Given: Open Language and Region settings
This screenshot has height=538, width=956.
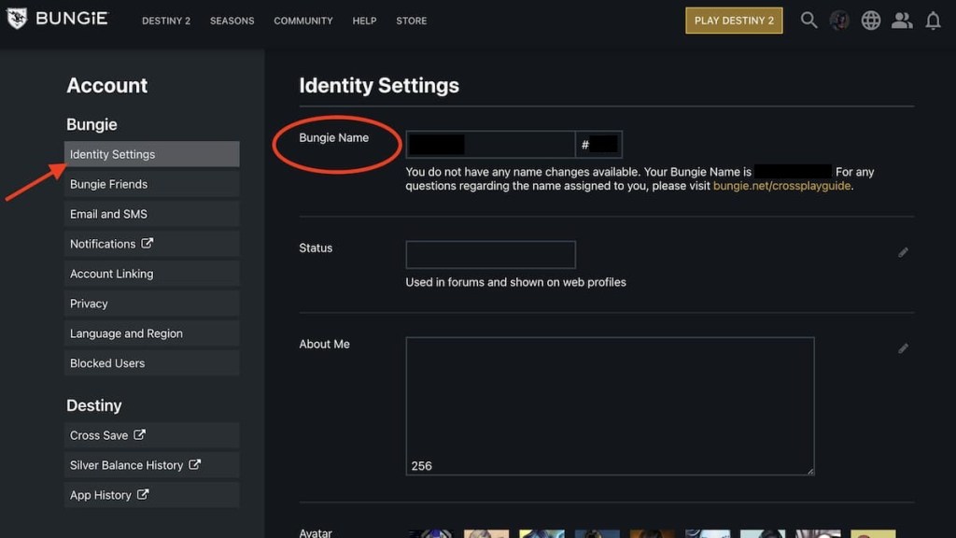Looking at the screenshot, I should click(x=152, y=333).
